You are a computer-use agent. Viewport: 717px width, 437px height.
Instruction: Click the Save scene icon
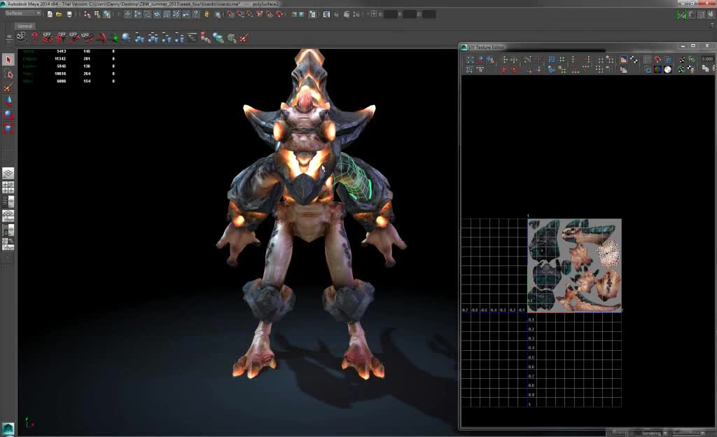click(69, 14)
